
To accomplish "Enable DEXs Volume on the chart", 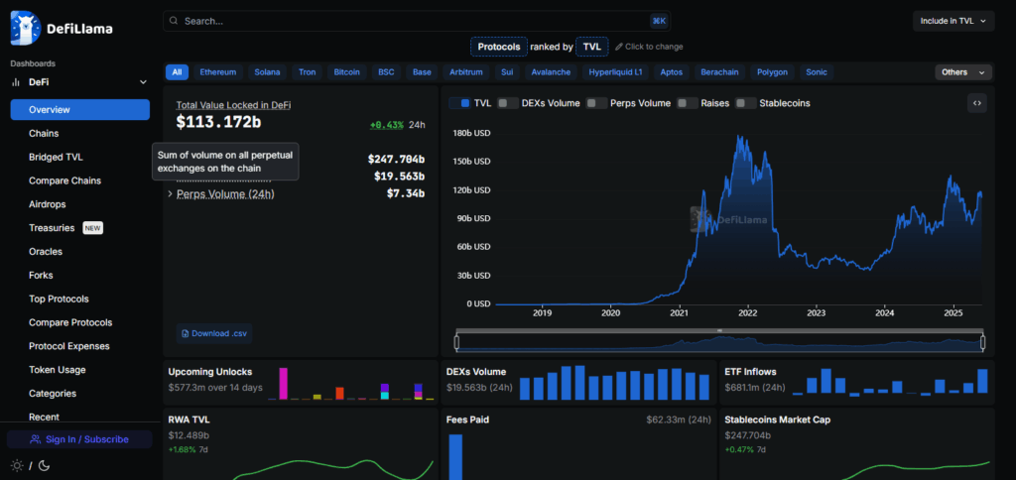I will click(508, 103).
